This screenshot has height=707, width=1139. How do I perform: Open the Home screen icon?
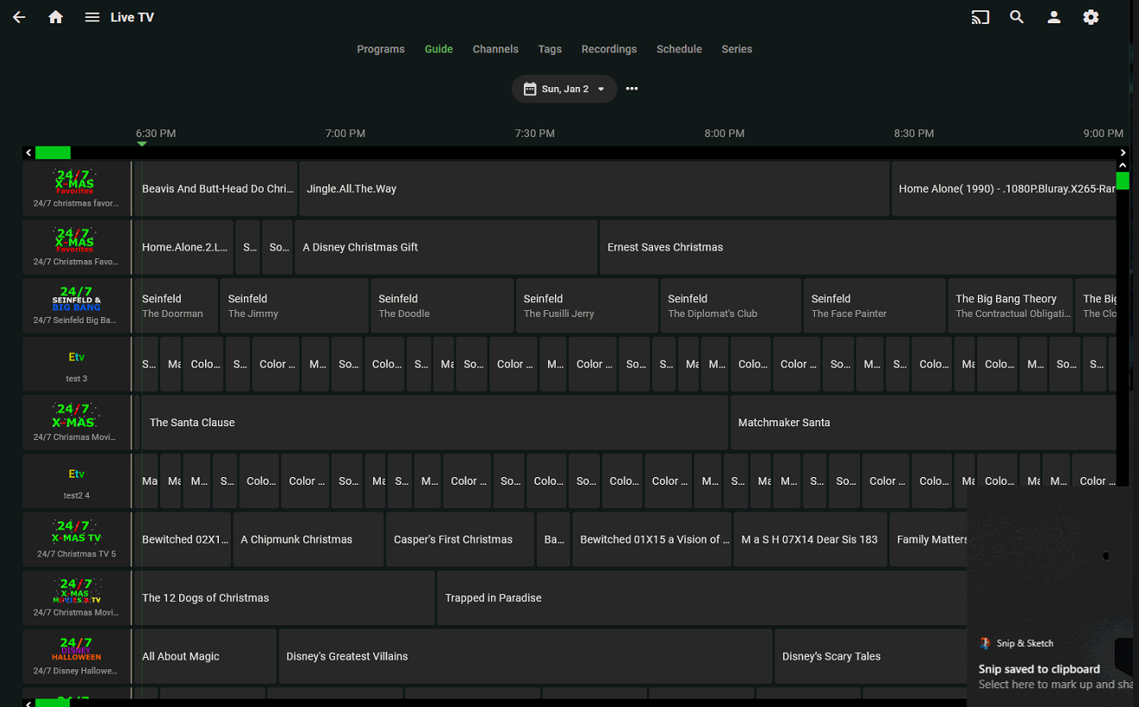coord(56,17)
